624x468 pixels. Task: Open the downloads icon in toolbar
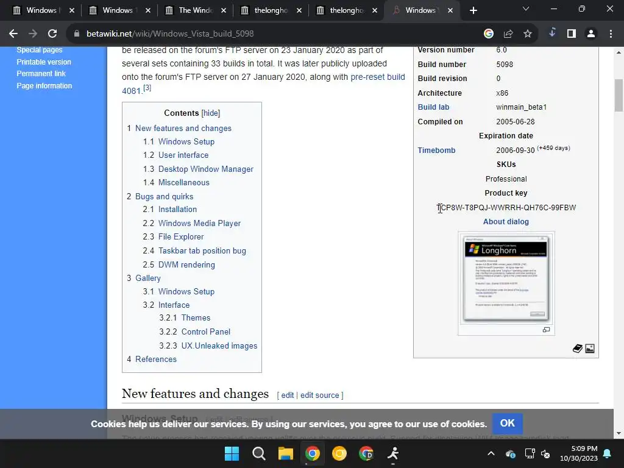coord(552,33)
